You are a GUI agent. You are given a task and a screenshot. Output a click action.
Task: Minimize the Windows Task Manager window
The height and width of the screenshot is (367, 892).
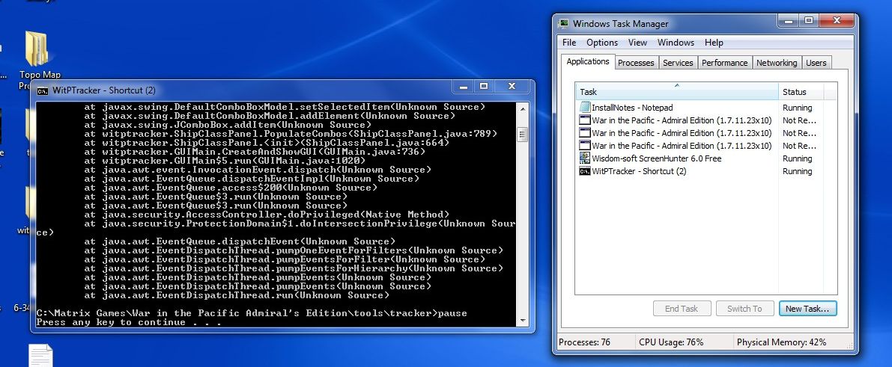(x=788, y=20)
